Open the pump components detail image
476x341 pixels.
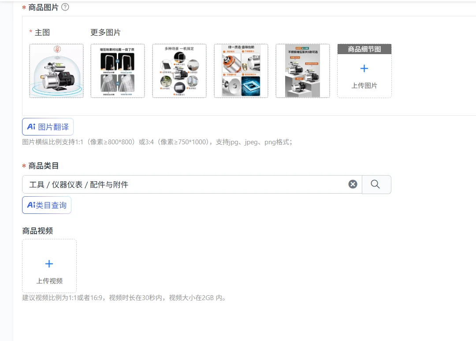(241, 71)
